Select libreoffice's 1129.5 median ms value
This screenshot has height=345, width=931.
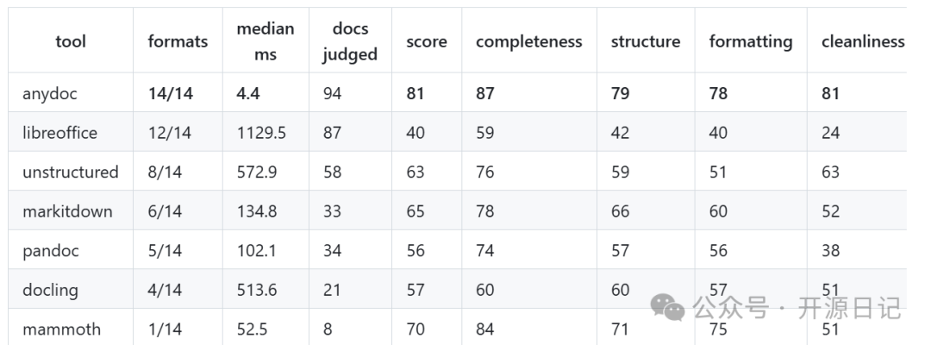tap(261, 133)
